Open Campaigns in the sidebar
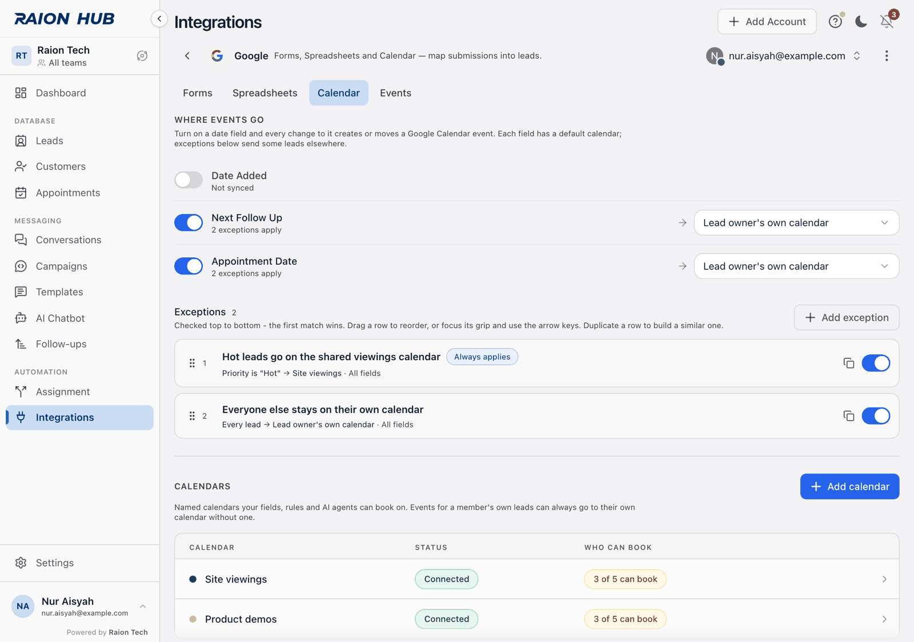 click(79, 267)
